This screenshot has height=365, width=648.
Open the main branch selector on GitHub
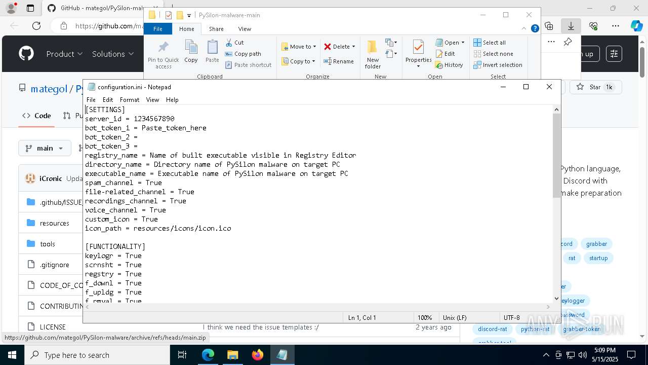45,148
